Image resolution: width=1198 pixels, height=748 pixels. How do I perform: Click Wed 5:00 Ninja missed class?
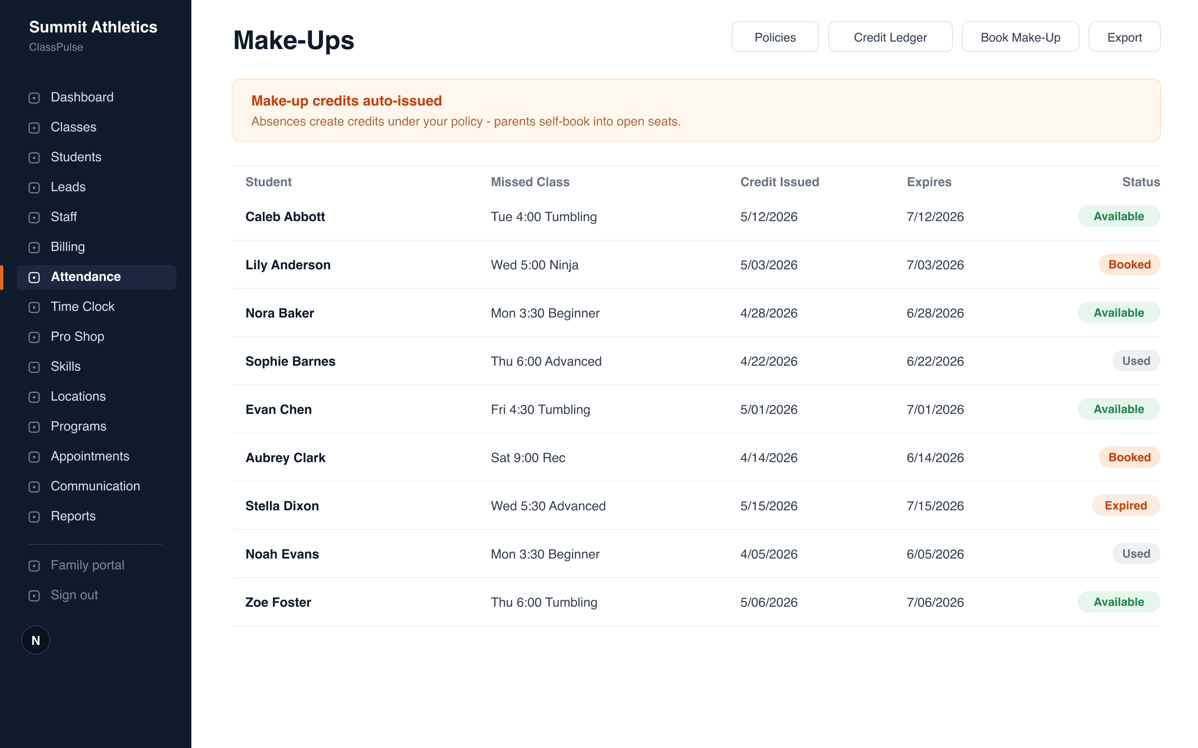tap(535, 265)
